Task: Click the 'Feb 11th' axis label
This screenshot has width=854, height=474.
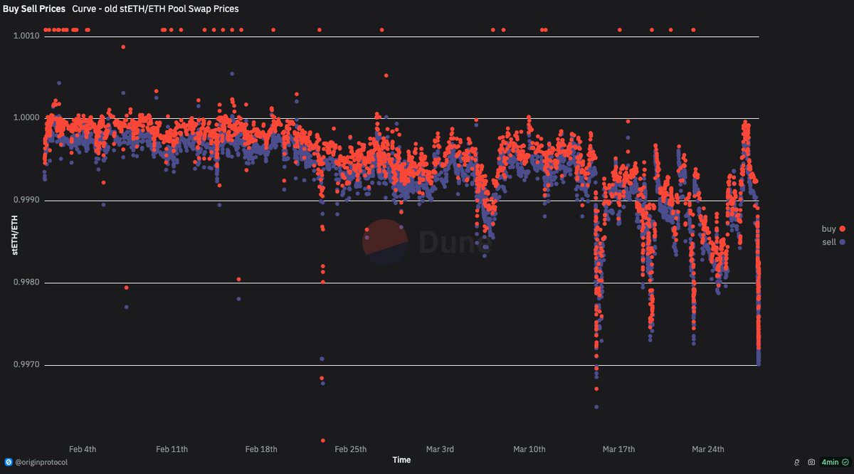Action: pos(172,449)
